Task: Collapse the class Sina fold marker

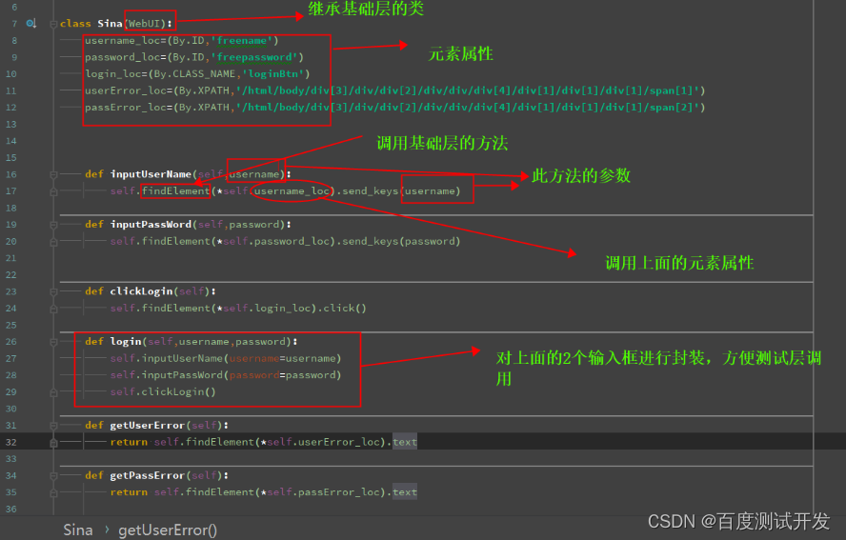Action: pos(53,24)
